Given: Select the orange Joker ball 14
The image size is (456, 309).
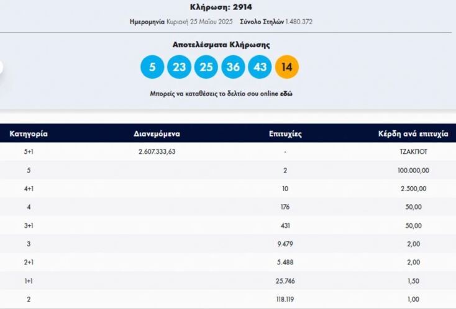Looking at the screenshot, I should click(286, 67).
